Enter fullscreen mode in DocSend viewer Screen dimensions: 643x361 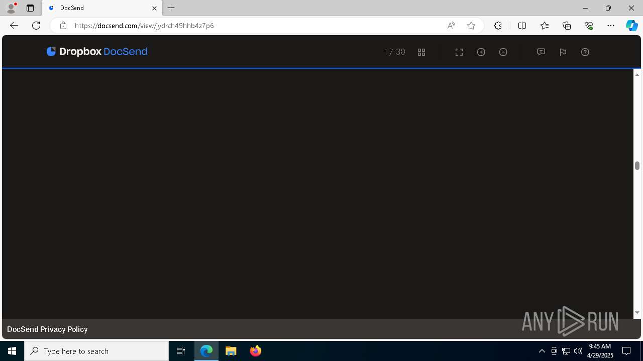pos(459,52)
